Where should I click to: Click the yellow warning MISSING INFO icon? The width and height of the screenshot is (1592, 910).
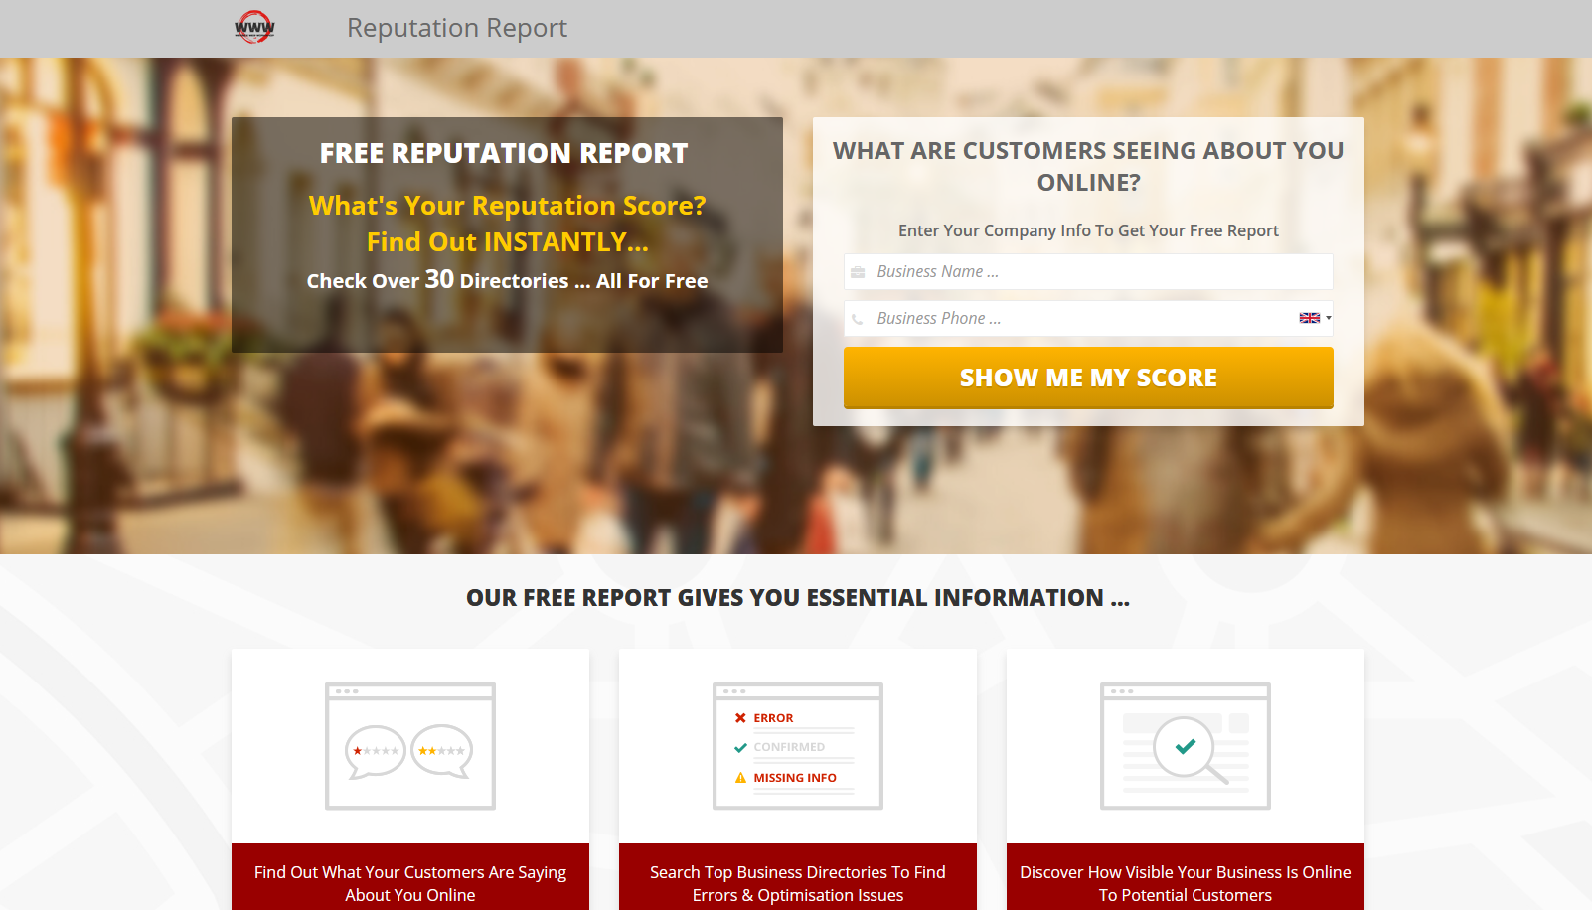pos(740,778)
